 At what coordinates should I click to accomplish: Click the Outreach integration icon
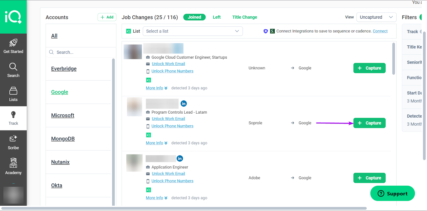pyautogui.click(x=266, y=31)
